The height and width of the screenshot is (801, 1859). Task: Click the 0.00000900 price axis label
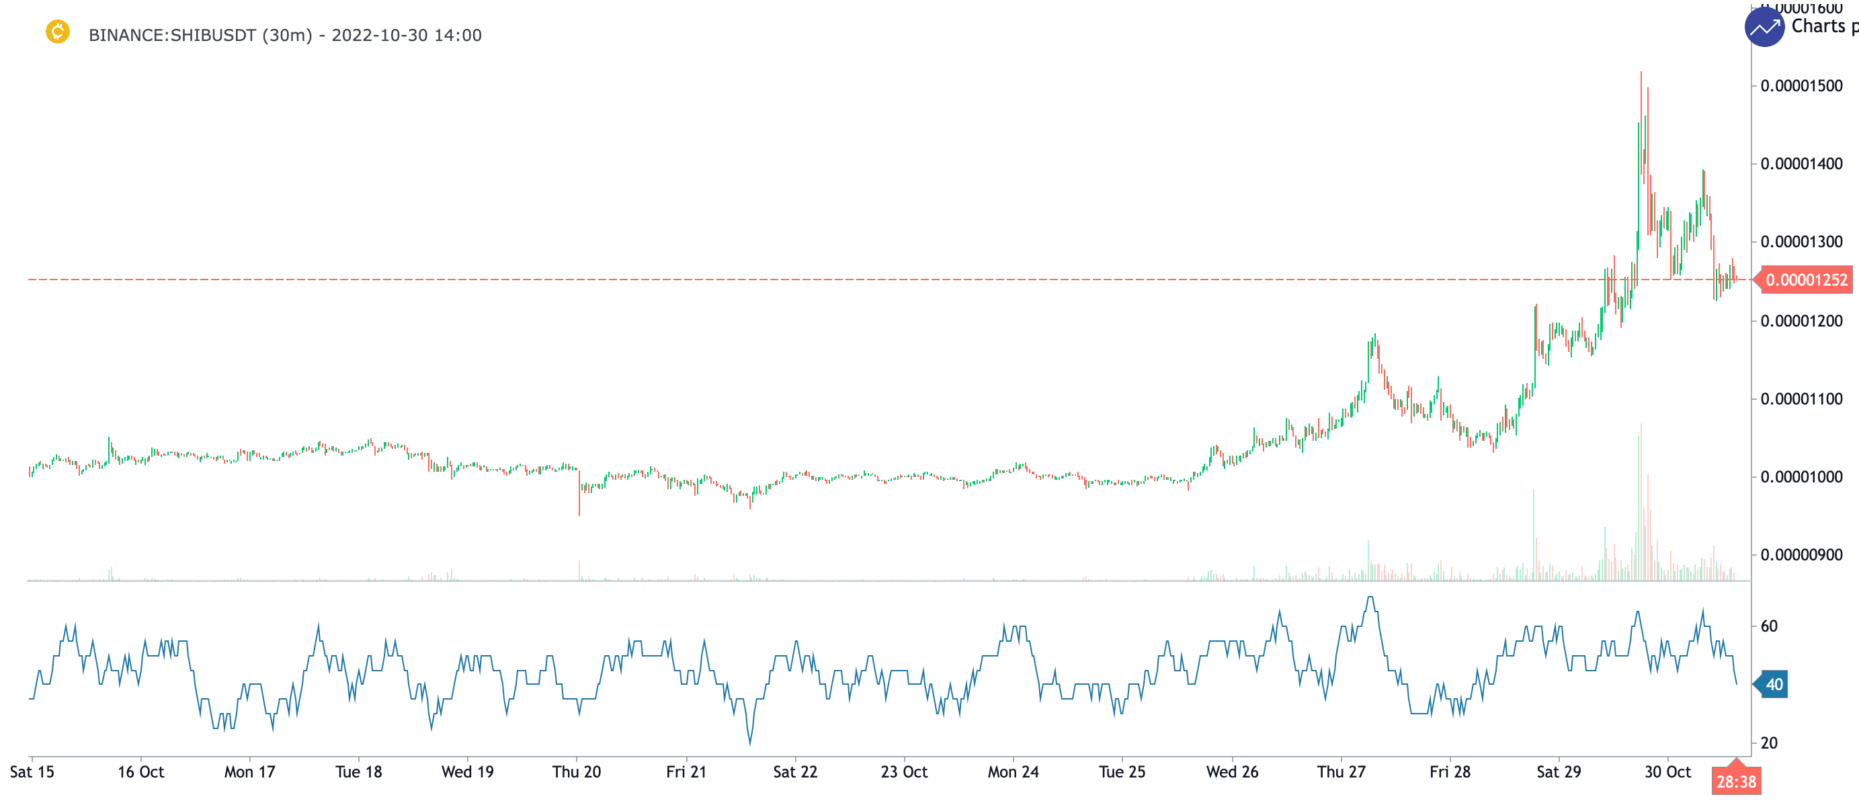(1801, 555)
